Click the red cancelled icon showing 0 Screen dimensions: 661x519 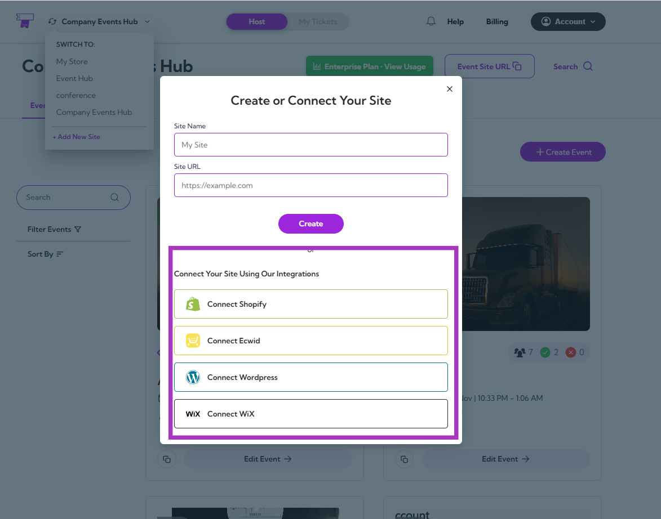click(571, 352)
